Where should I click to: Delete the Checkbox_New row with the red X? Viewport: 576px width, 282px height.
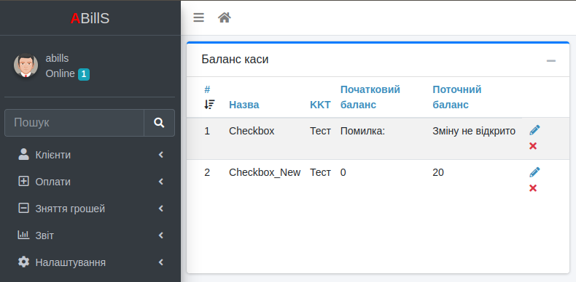pos(533,188)
